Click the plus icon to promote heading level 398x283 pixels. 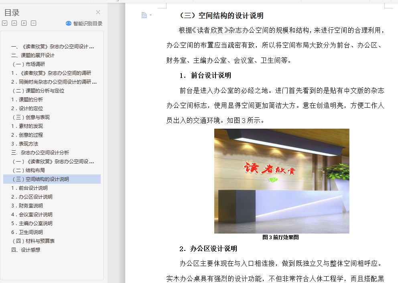(24, 23)
